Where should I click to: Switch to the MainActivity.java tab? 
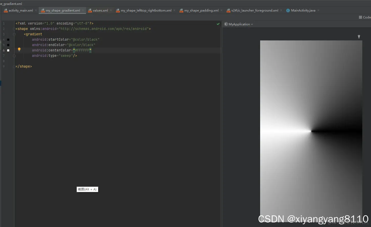tap(303, 10)
